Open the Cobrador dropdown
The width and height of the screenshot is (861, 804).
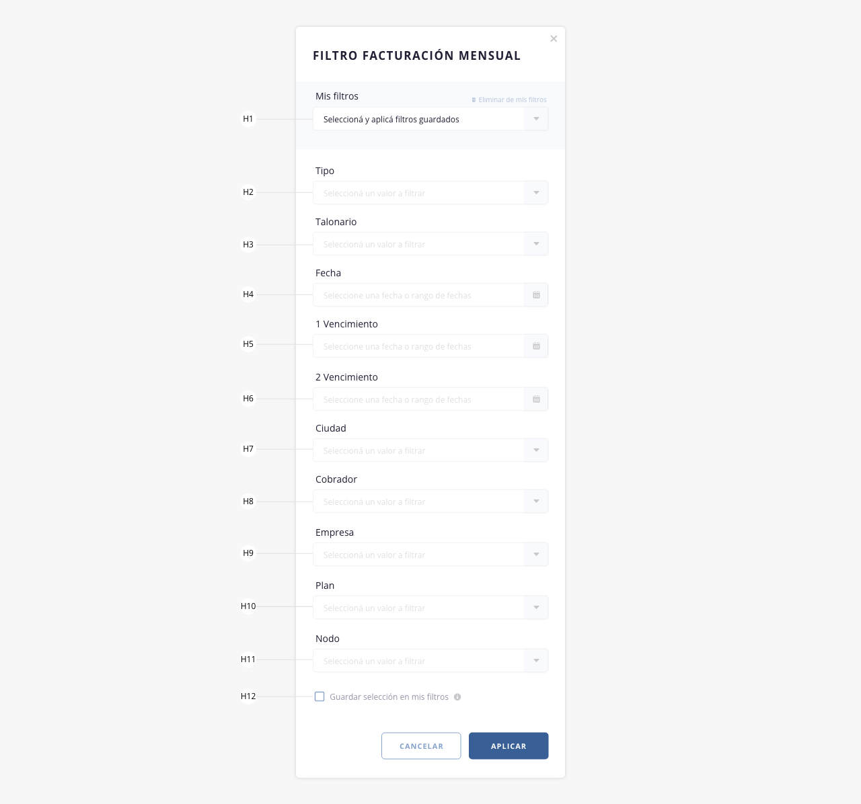[x=430, y=501]
